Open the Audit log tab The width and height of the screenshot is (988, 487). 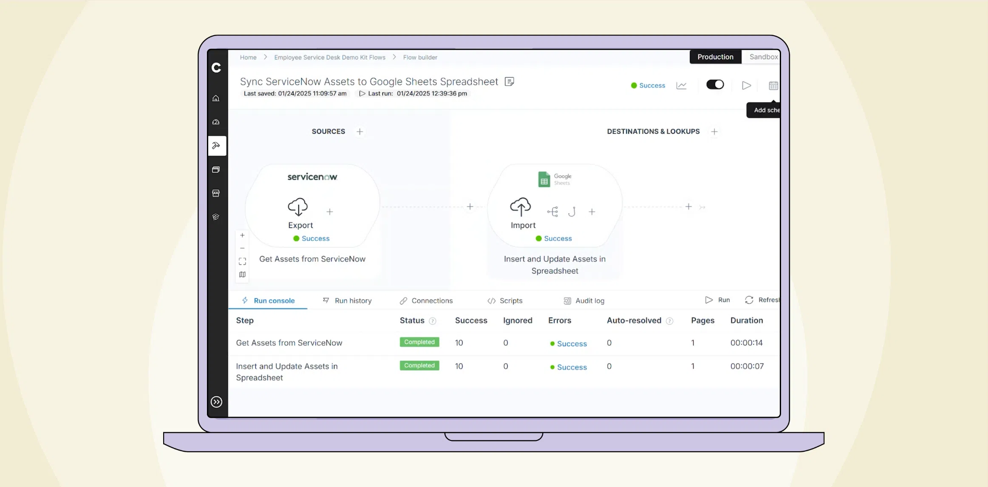pos(584,300)
